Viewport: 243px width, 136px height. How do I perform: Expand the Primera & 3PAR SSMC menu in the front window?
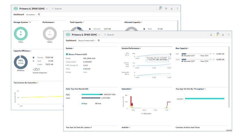click(x=99, y=35)
